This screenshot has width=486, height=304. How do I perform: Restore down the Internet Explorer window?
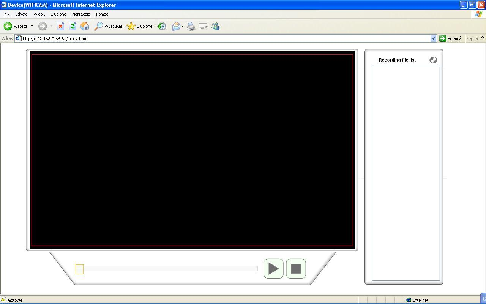coord(472,5)
